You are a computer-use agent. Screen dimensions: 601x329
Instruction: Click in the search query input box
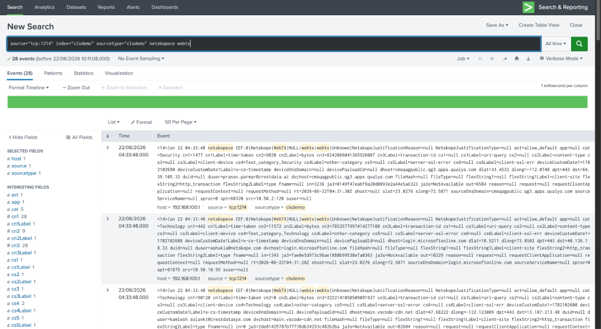click(274, 43)
